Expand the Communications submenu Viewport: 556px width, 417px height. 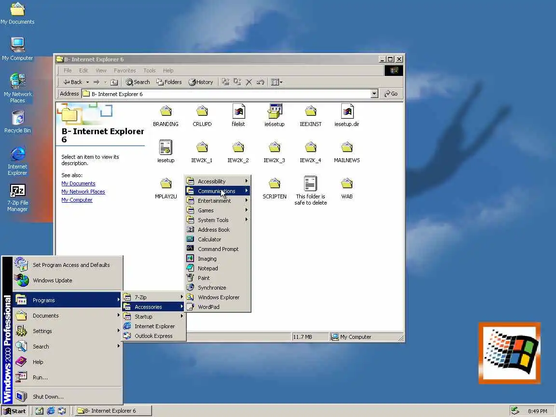pyautogui.click(x=218, y=191)
